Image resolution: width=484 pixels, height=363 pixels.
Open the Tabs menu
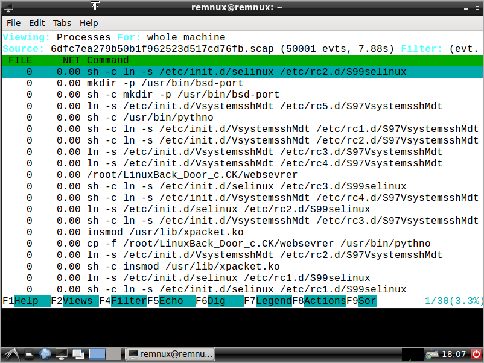(x=62, y=23)
